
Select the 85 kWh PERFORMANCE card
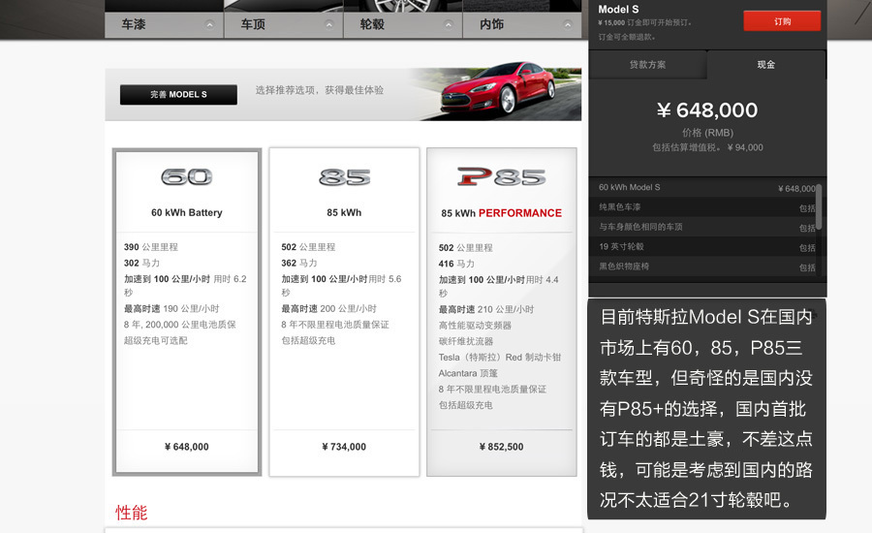coord(502,312)
